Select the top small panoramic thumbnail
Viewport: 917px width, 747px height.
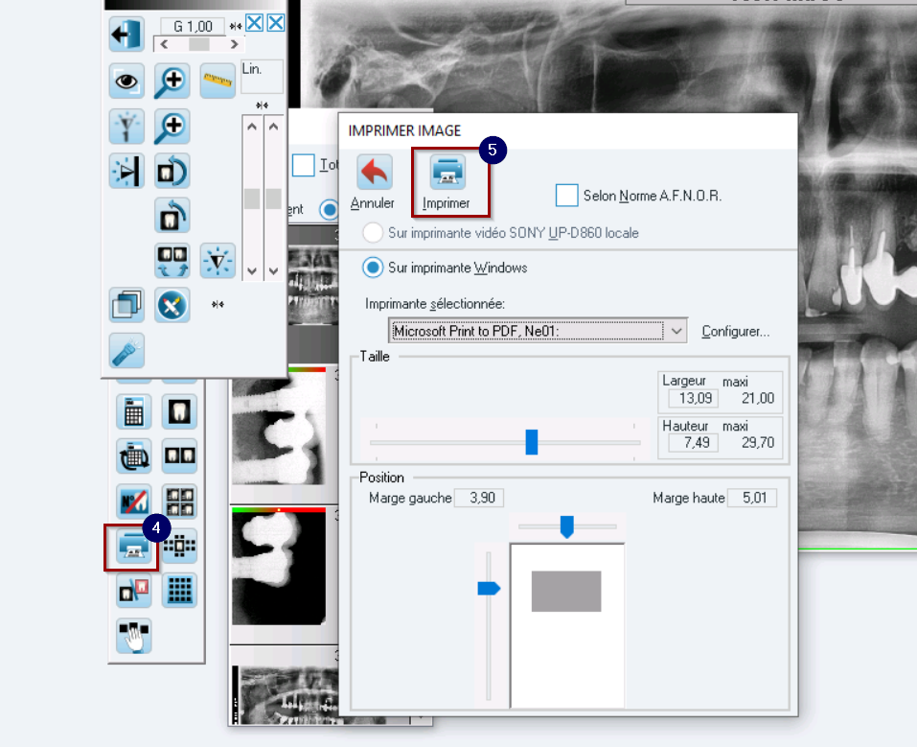[313, 285]
